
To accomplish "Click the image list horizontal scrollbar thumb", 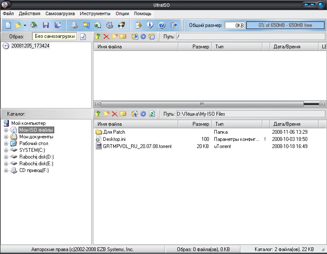I will pos(202,104).
